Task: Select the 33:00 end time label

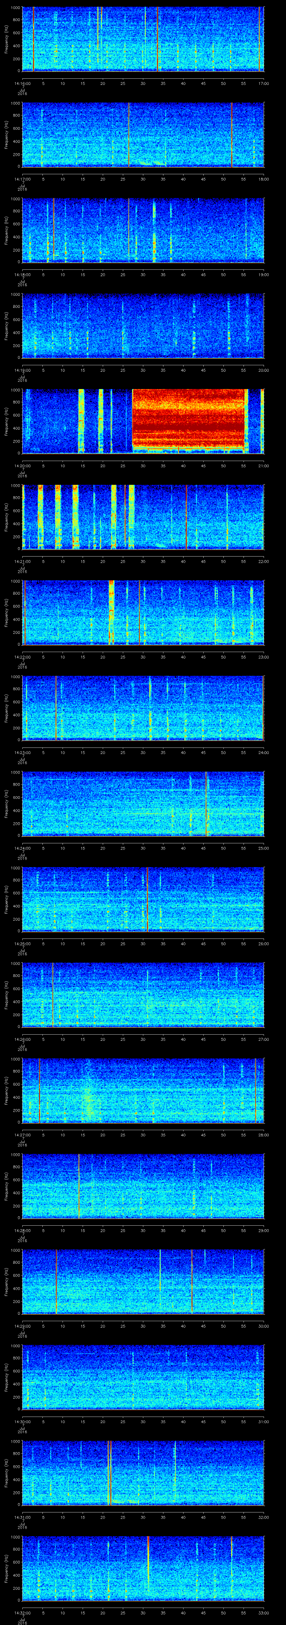Action: [263, 1612]
